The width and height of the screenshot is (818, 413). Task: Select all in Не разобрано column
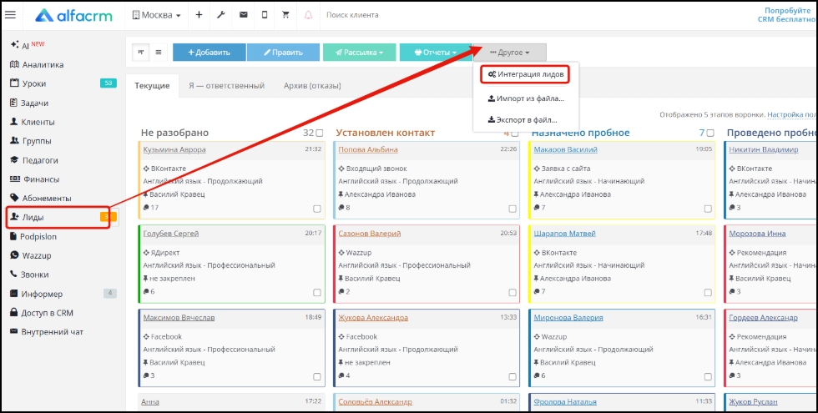click(319, 133)
